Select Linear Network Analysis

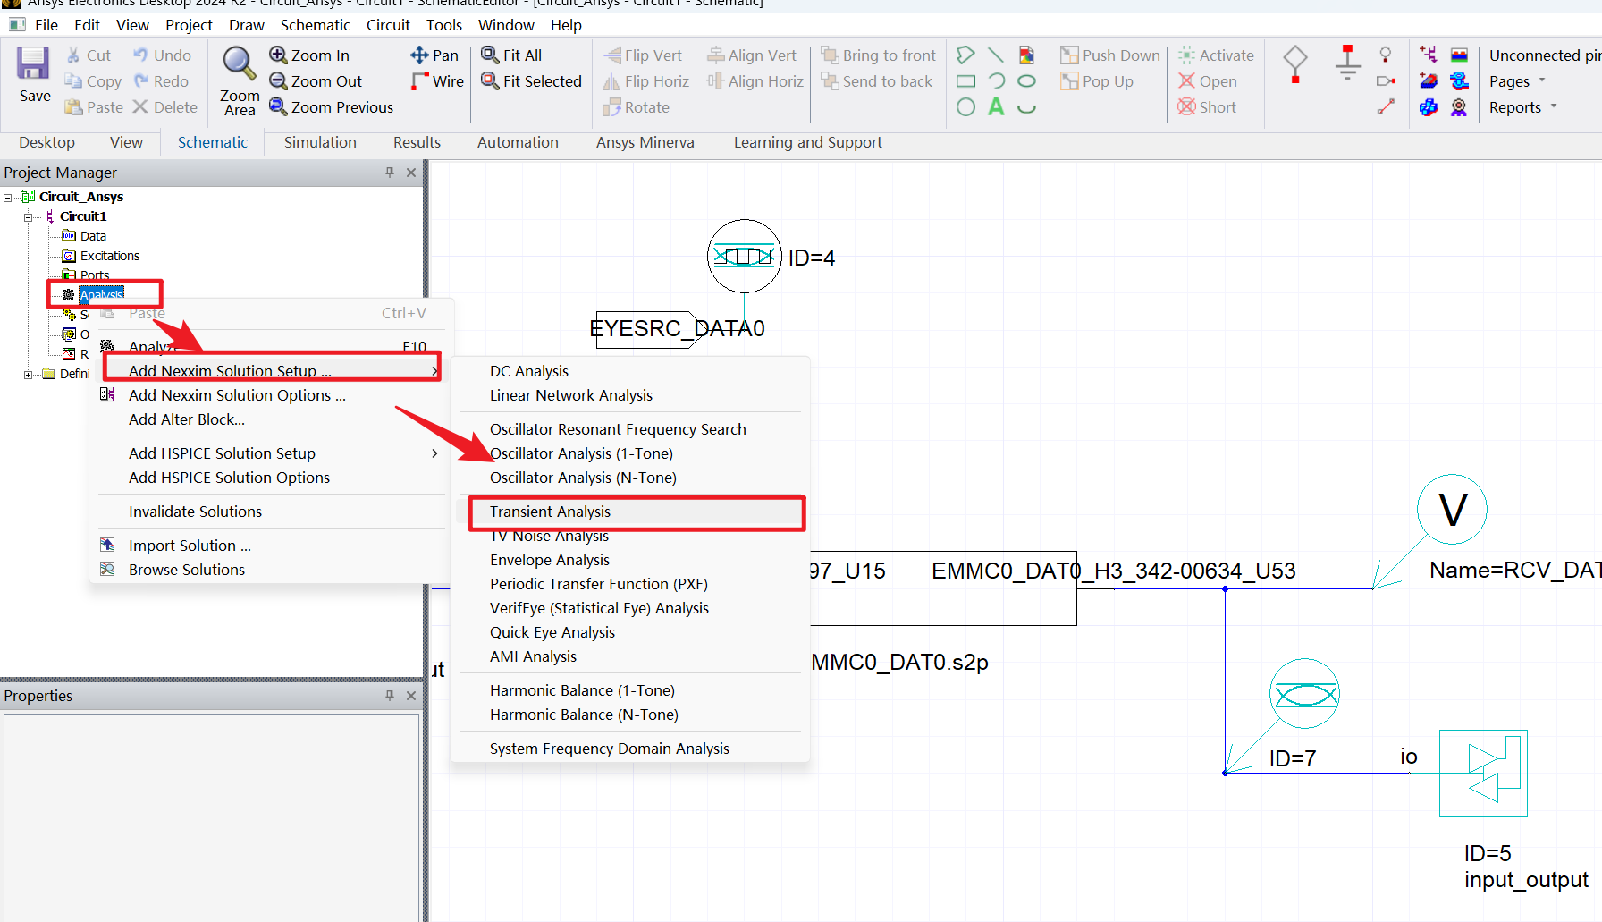pyautogui.click(x=630, y=395)
